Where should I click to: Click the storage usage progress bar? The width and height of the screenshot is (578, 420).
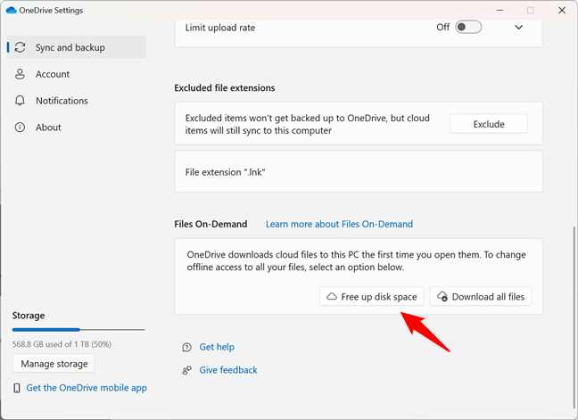coord(79,330)
